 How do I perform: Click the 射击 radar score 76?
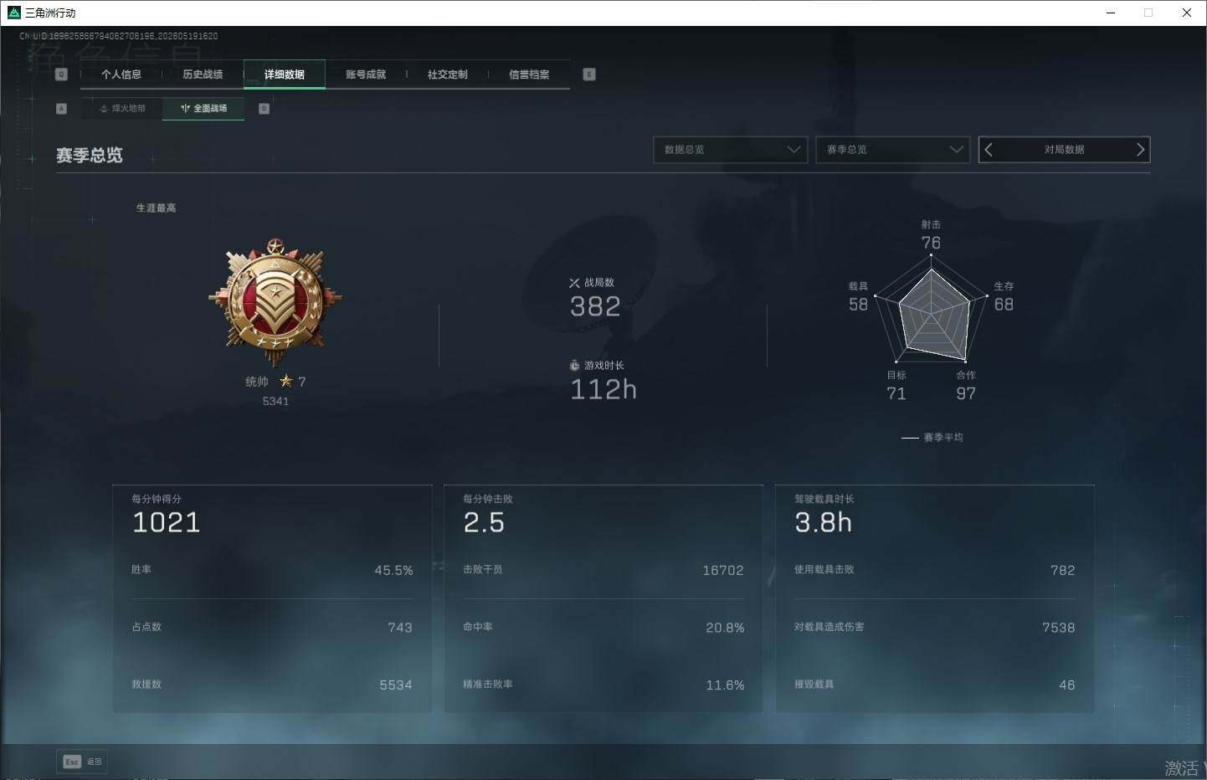931,243
